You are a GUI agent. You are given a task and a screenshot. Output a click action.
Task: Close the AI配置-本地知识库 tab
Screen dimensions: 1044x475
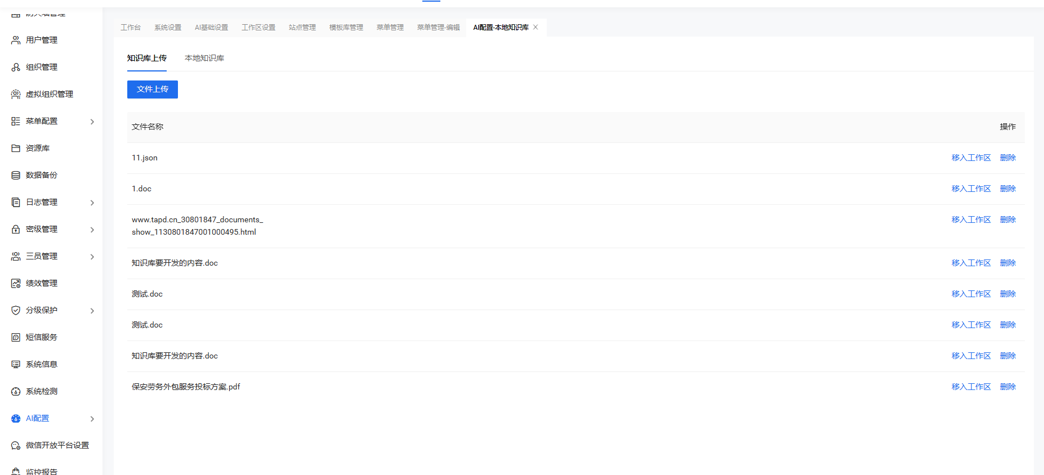click(x=536, y=28)
